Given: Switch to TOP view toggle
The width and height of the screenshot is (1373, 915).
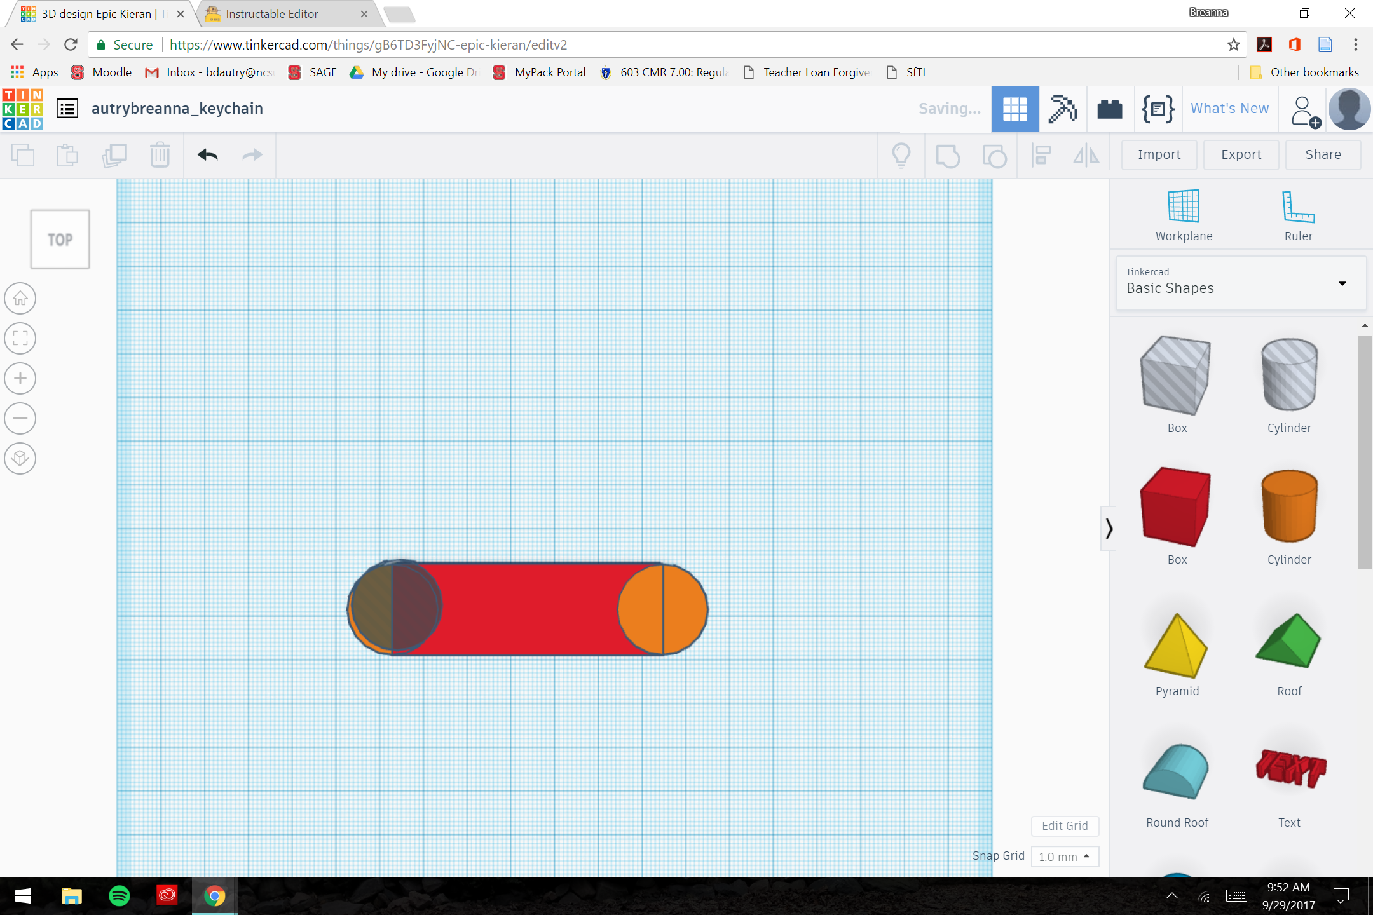Looking at the screenshot, I should point(59,239).
